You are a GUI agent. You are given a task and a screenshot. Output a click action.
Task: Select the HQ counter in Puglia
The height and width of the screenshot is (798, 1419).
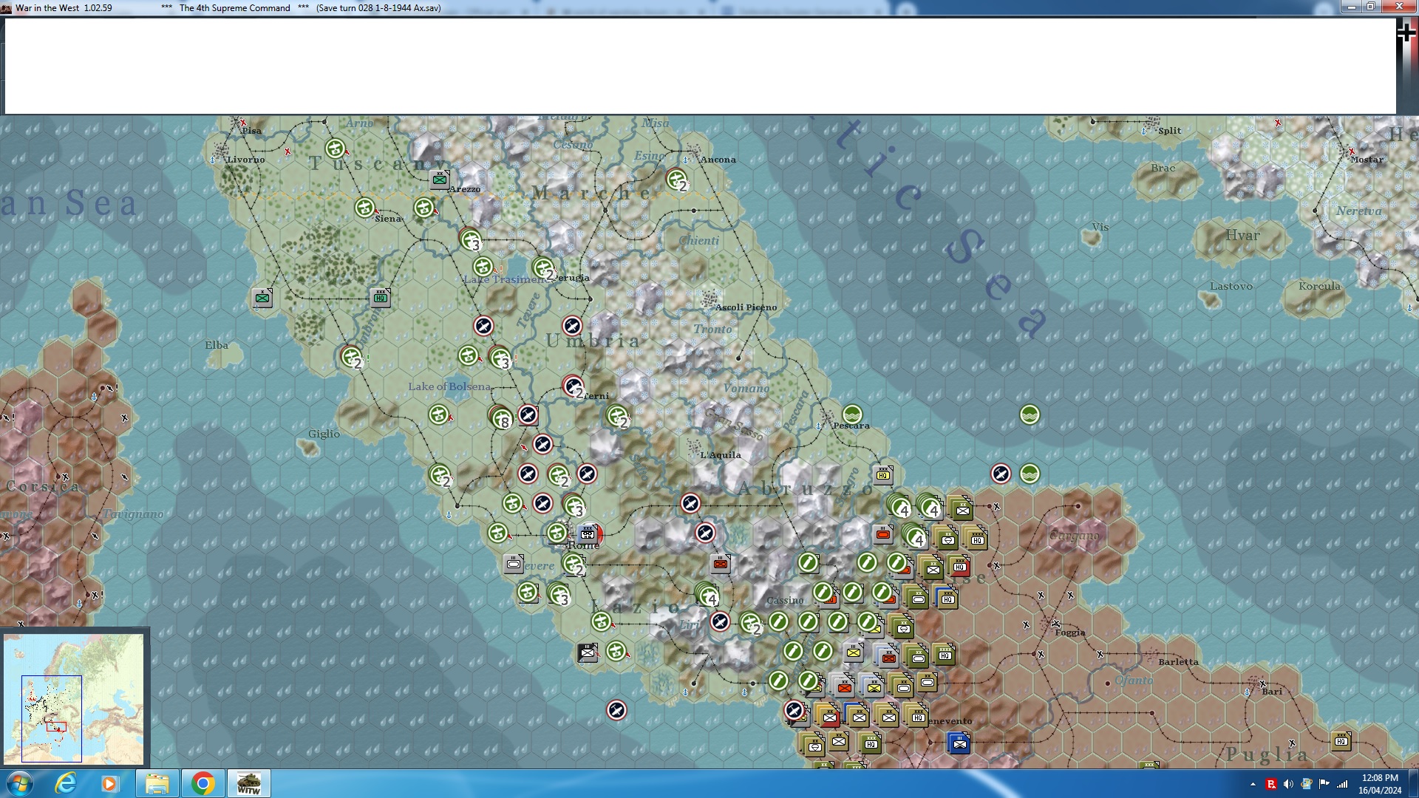coord(1341,741)
